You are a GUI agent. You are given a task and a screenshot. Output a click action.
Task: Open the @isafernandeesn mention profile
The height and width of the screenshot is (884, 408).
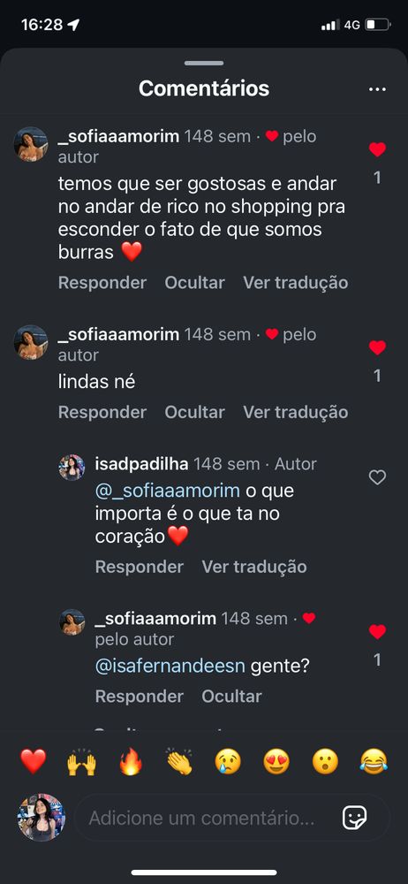coord(170,667)
